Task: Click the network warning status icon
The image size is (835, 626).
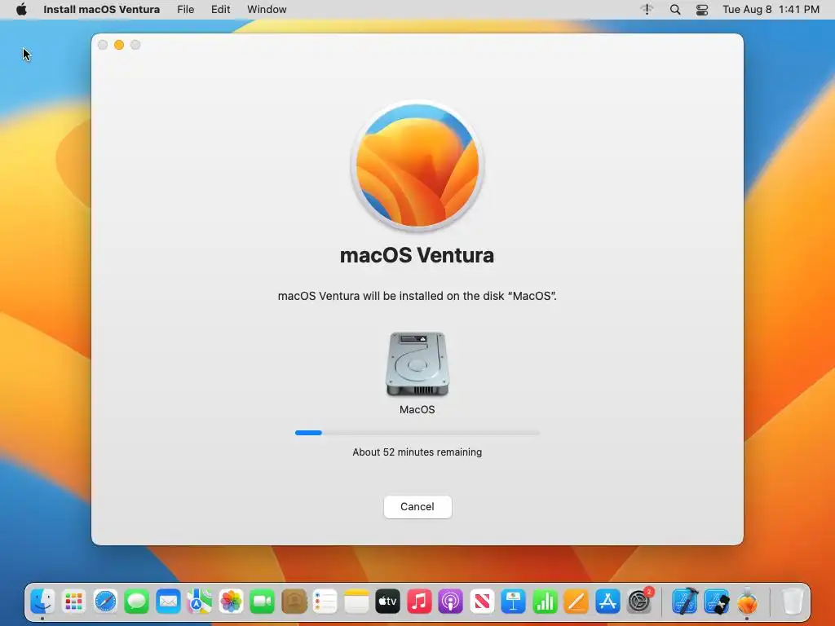Action: pyautogui.click(x=647, y=10)
